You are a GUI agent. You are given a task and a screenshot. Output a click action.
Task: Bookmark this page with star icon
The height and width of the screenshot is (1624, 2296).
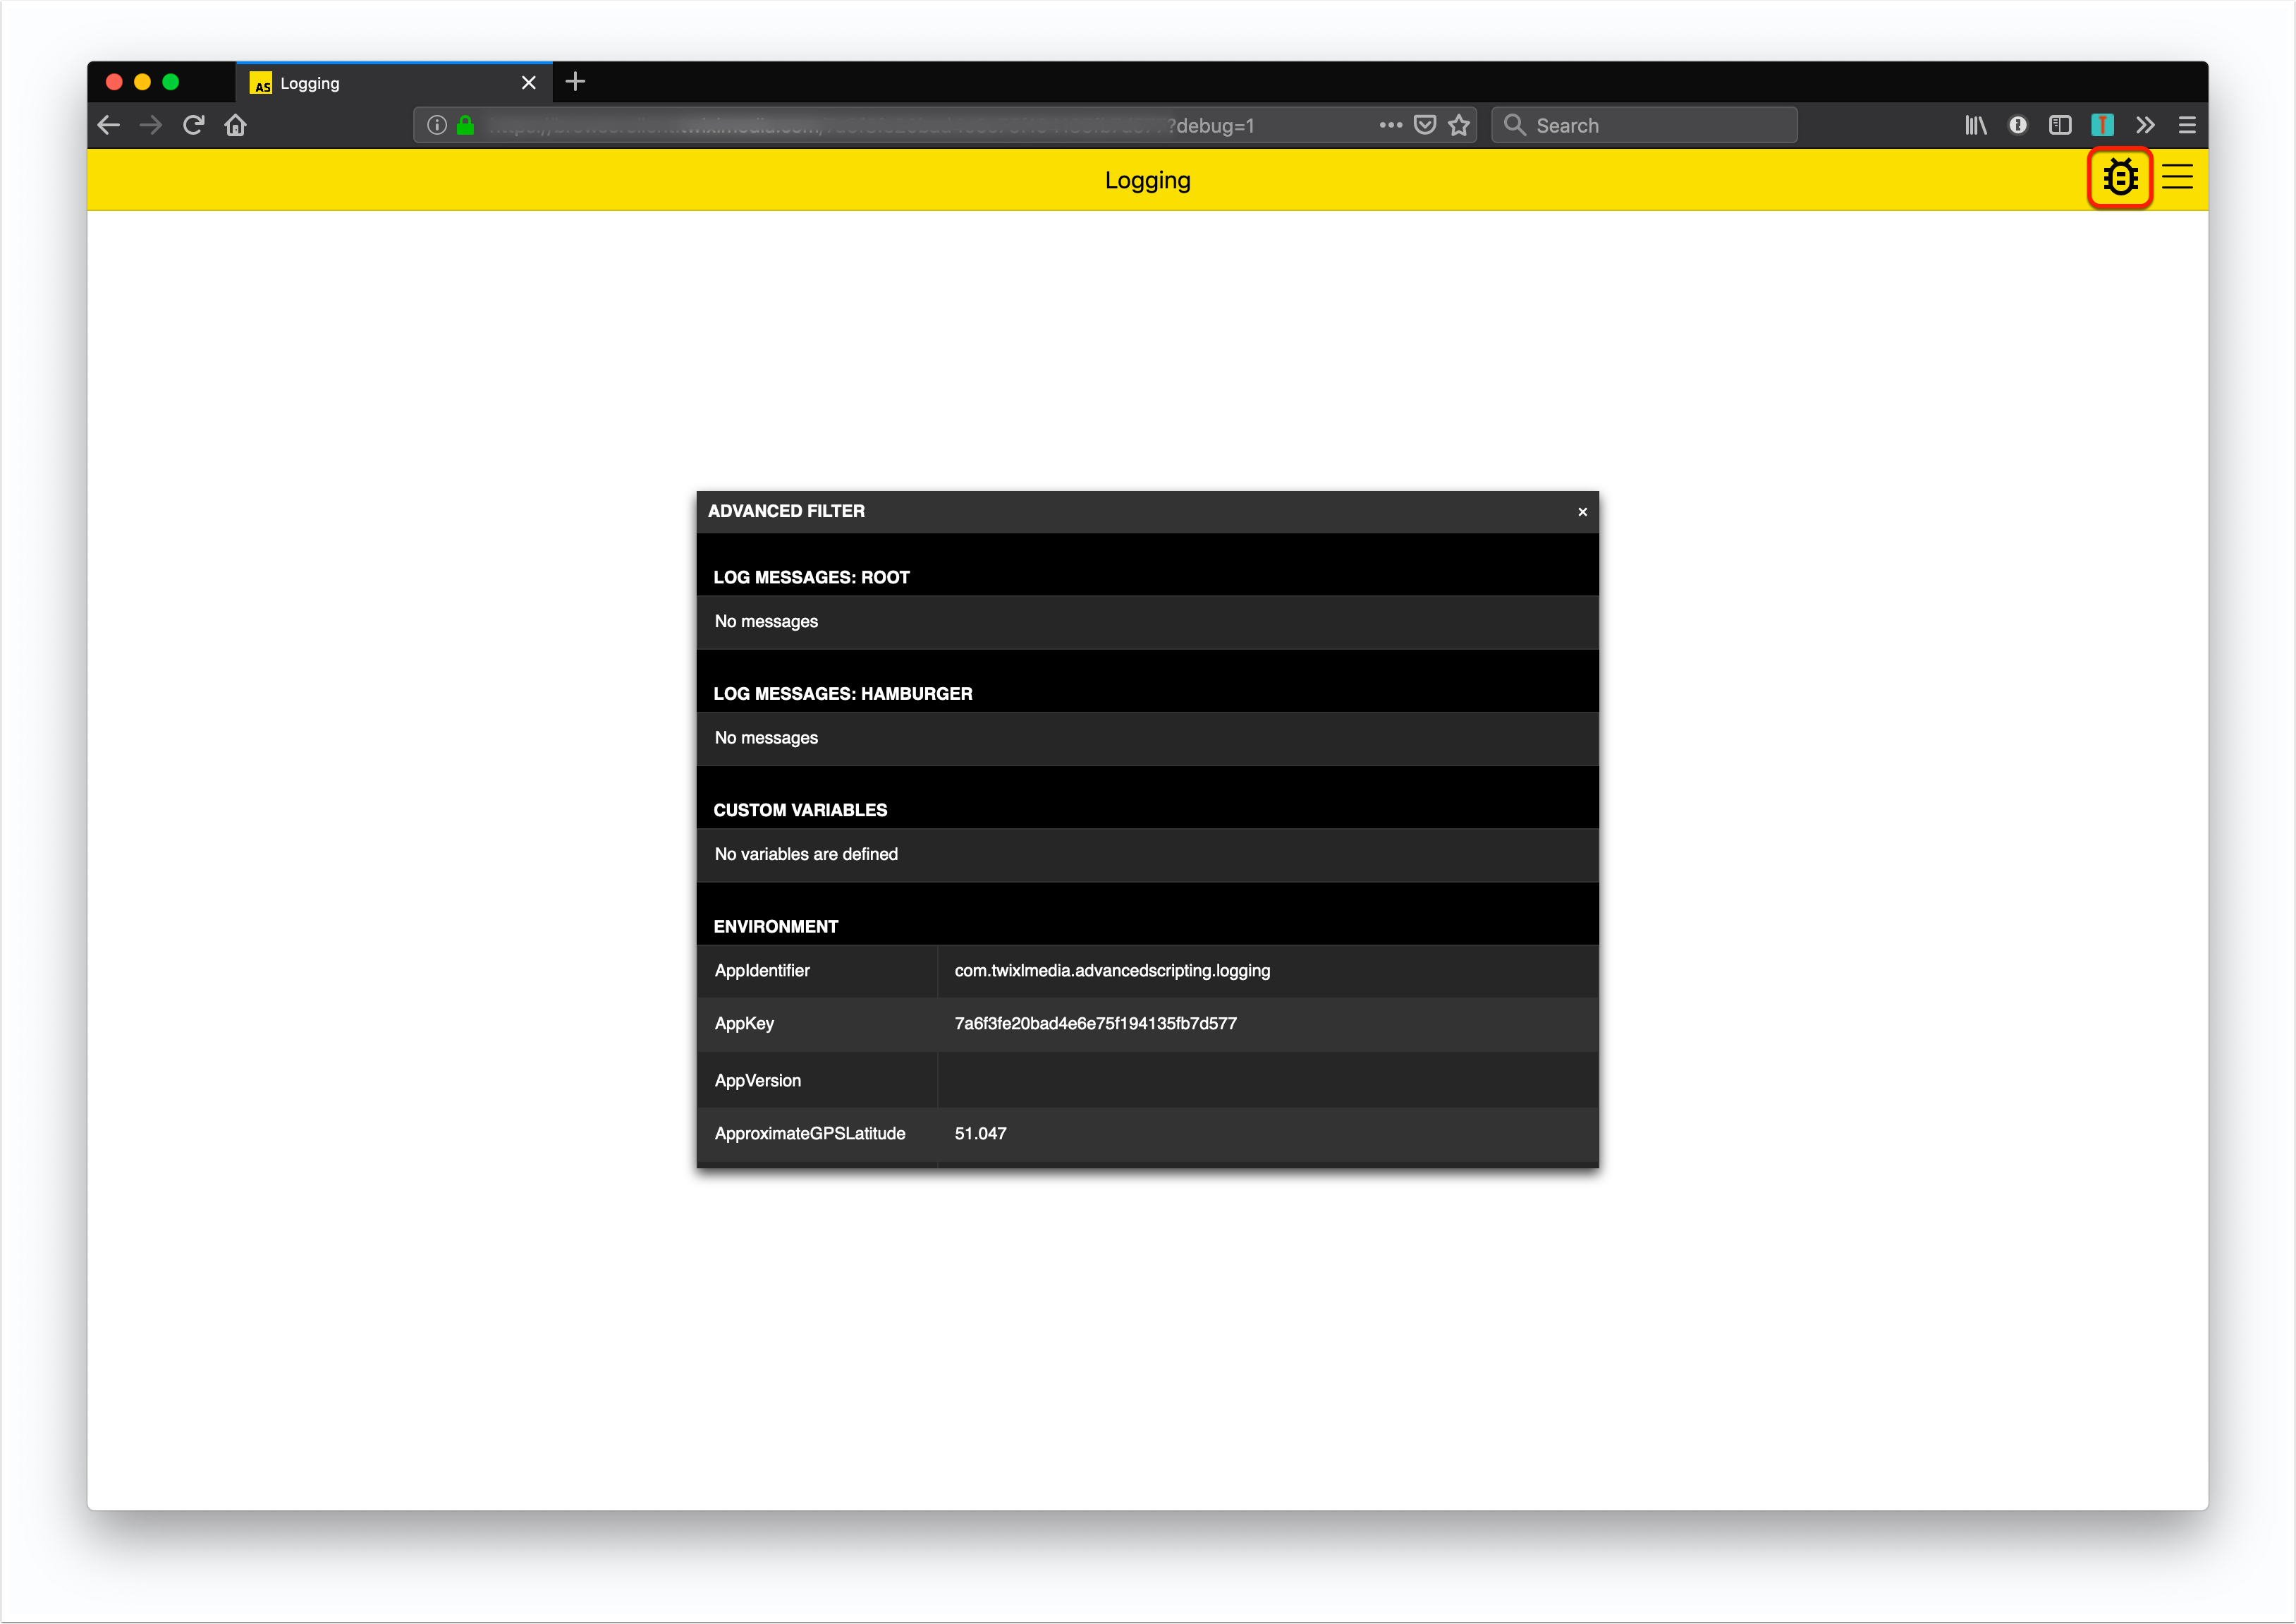[x=1459, y=125]
